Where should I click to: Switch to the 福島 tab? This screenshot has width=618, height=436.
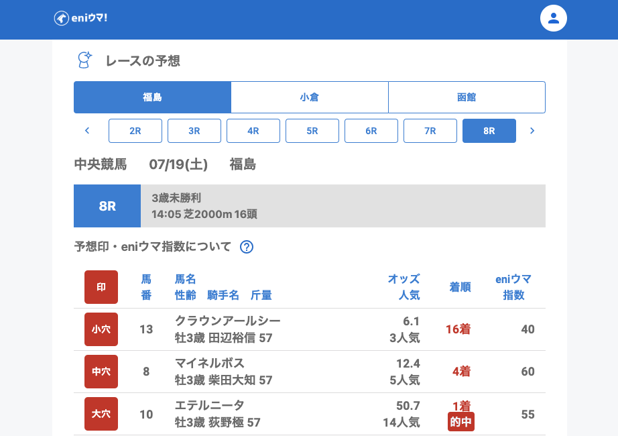pos(152,97)
